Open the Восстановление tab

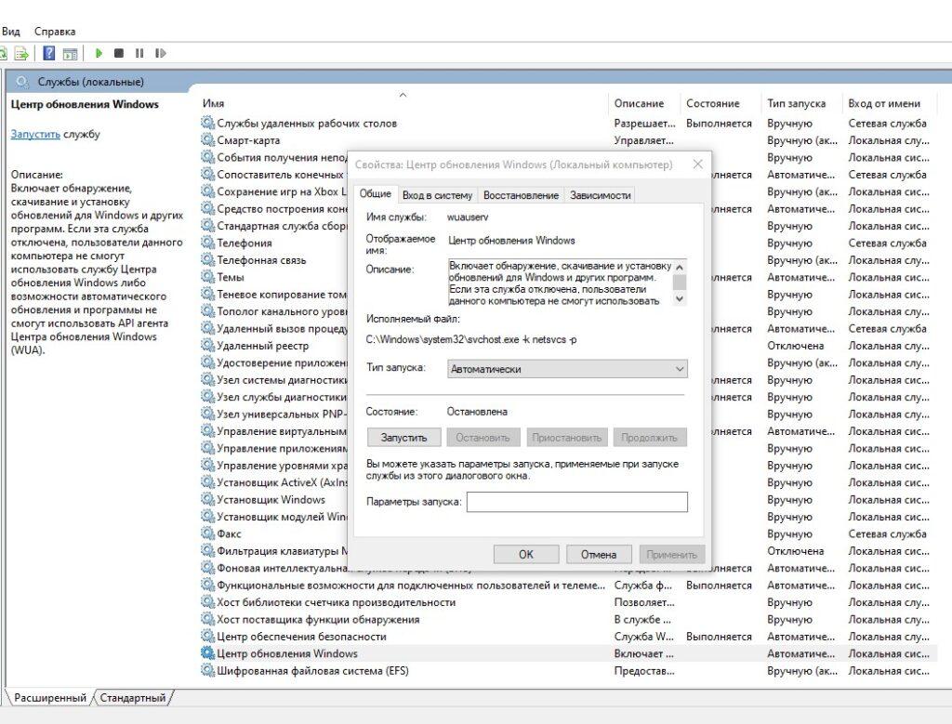coord(521,195)
